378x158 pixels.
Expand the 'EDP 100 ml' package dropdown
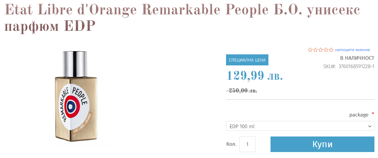[300, 126]
